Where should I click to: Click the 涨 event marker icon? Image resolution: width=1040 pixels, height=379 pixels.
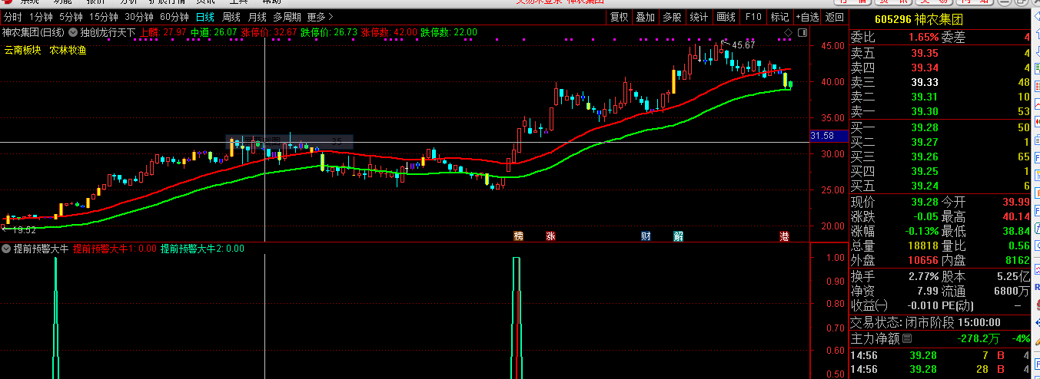click(x=550, y=236)
